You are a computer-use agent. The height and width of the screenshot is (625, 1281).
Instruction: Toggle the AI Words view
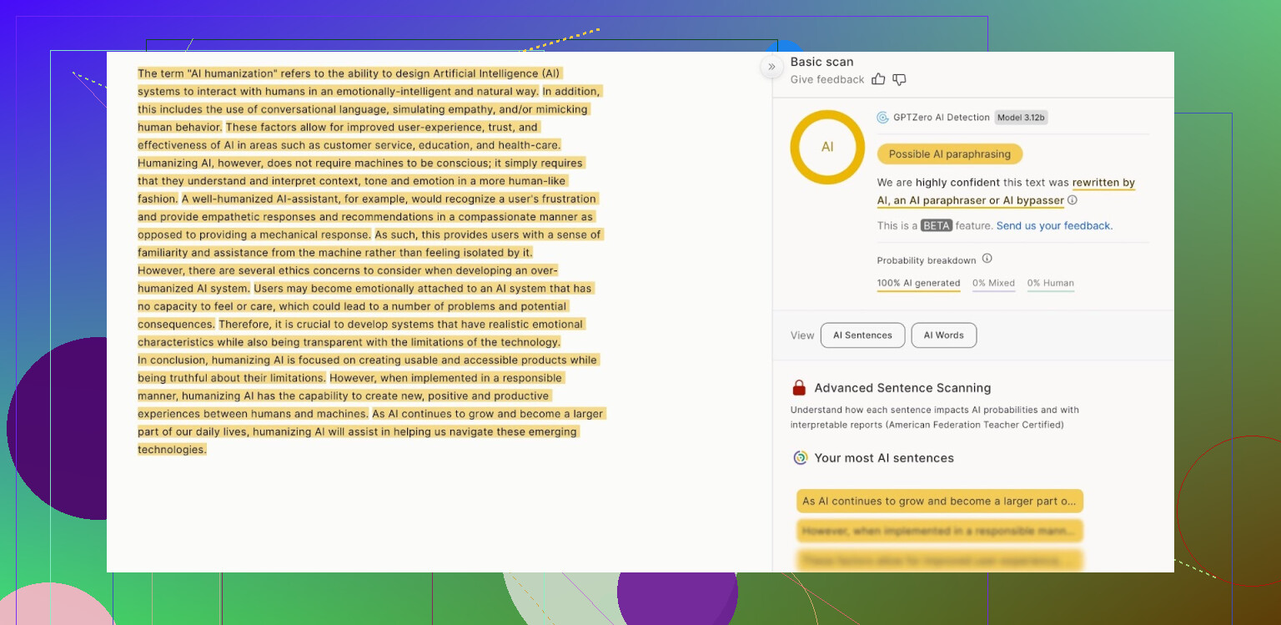pyautogui.click(x=943, y=335)
